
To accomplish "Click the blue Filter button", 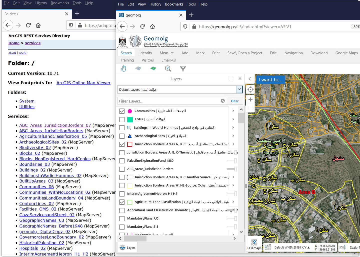I will [x=235, y=101].
